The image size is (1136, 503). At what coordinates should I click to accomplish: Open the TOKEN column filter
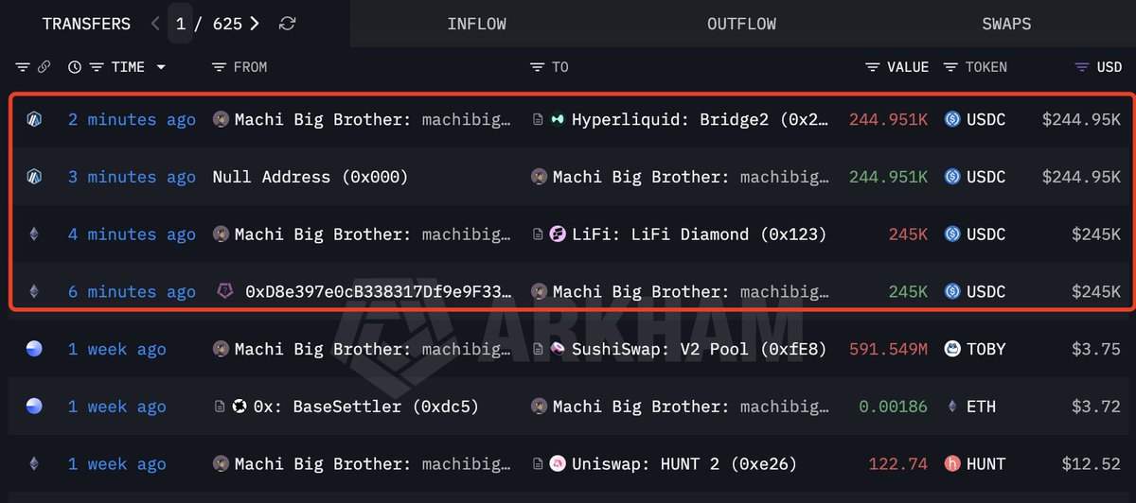pos(950,67)
